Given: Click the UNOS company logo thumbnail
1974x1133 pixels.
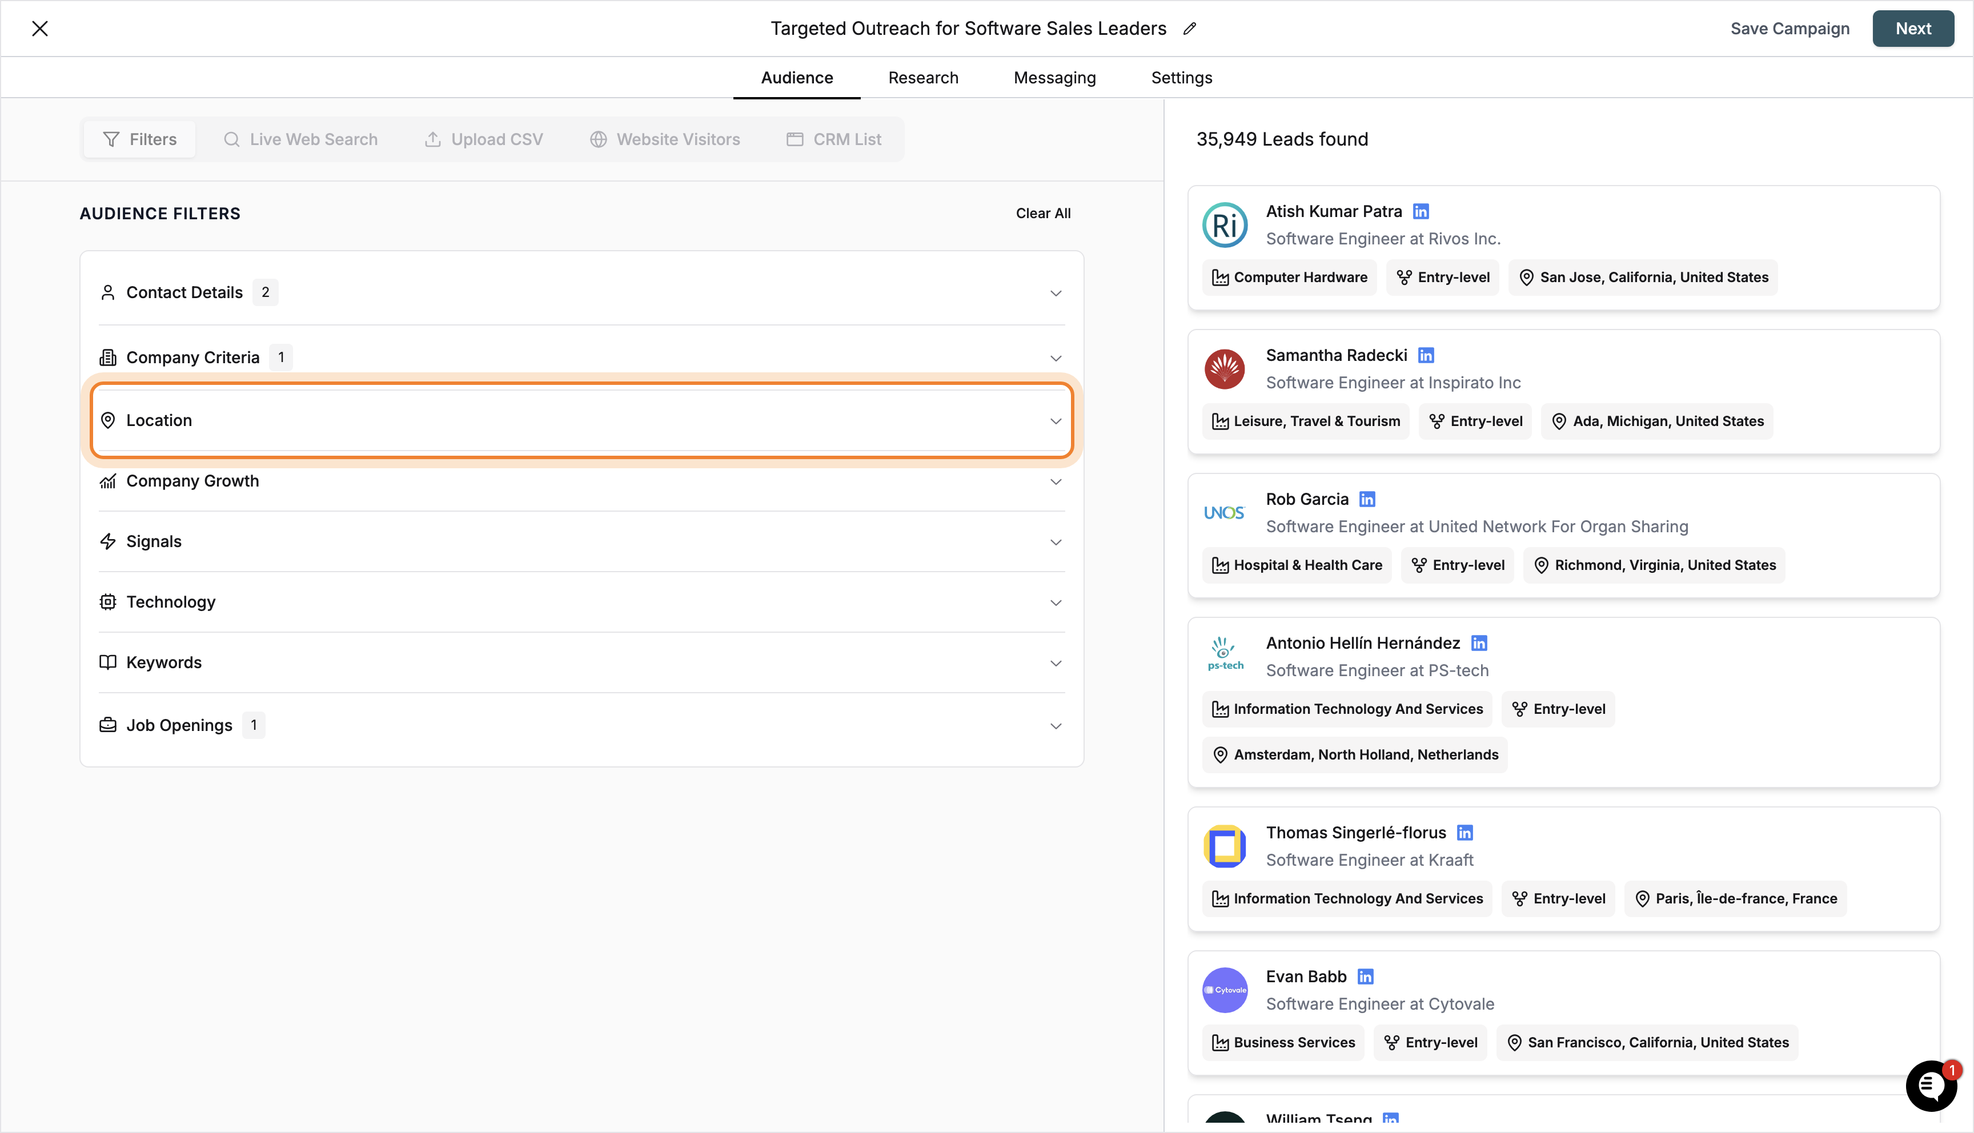Looking at the screenshot, I should point(1224,512).
